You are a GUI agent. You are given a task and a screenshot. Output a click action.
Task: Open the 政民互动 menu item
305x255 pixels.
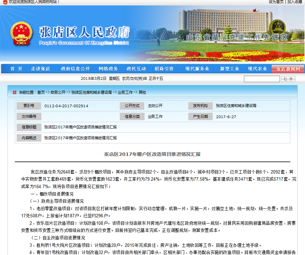point(136,69)
